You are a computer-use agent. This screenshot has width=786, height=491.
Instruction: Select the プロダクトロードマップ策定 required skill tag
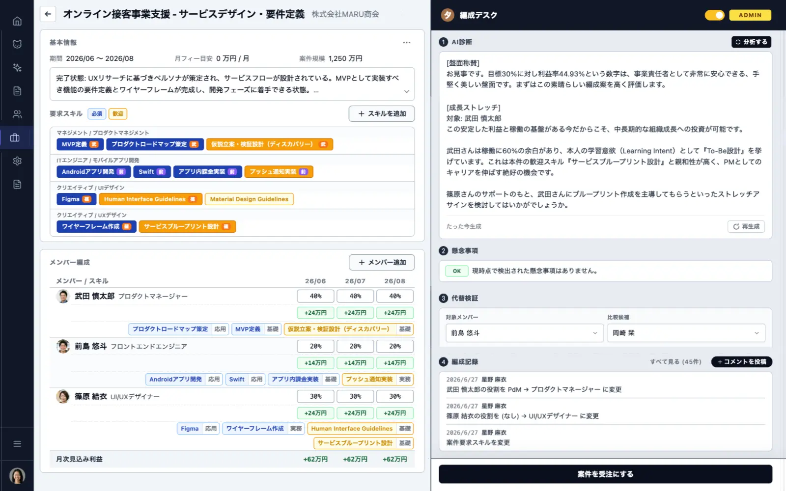[x=155, y=144]
